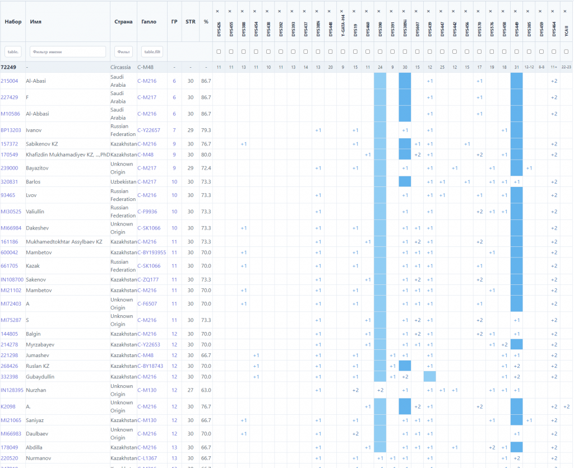
Task: Hide the DYS464 column using ×
Action: pos(554,11)
